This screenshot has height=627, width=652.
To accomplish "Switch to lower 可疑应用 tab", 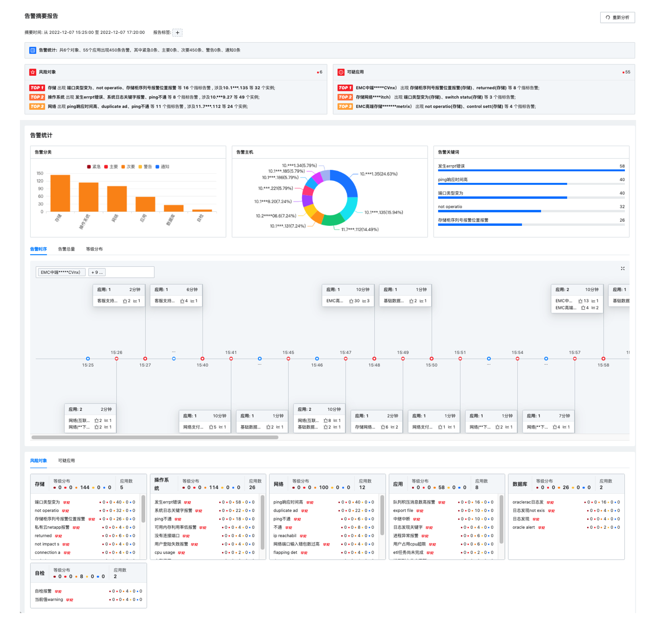I will tap(66, 461).
